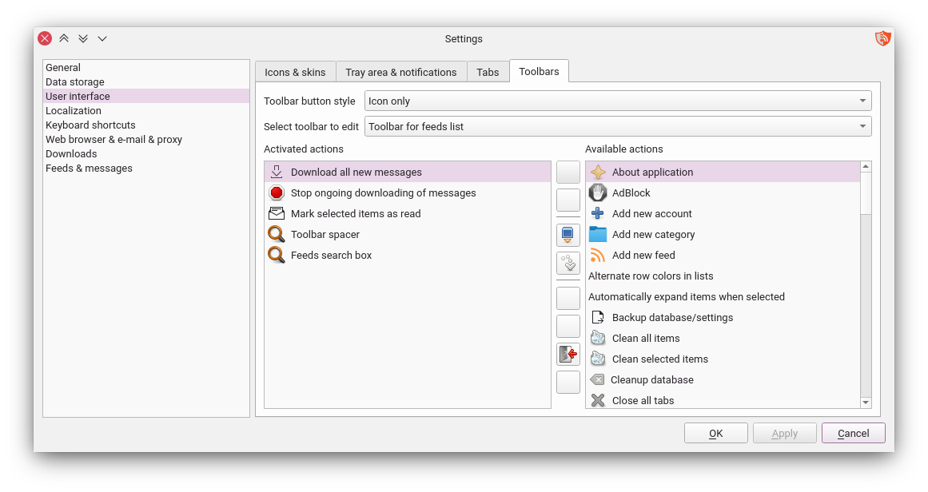The image size is (928, 492).
Task: Select Toolbar spacer text in activated actions
Action: tap(325, 234)
